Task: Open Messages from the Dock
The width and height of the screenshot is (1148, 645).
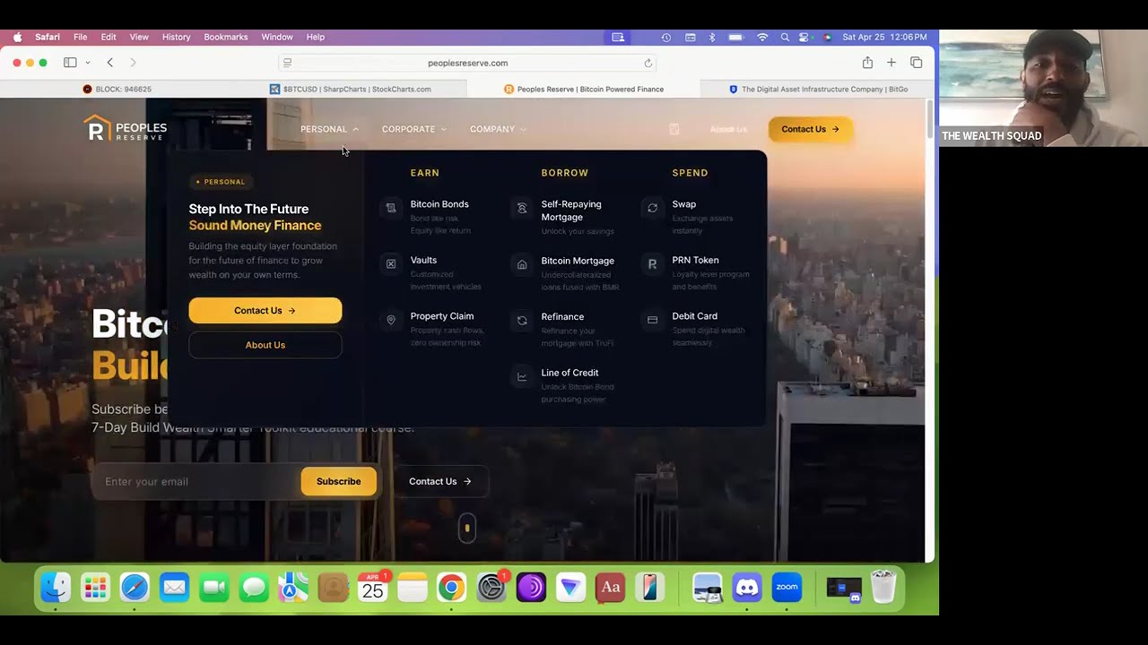Action: [x=254, y=588]
